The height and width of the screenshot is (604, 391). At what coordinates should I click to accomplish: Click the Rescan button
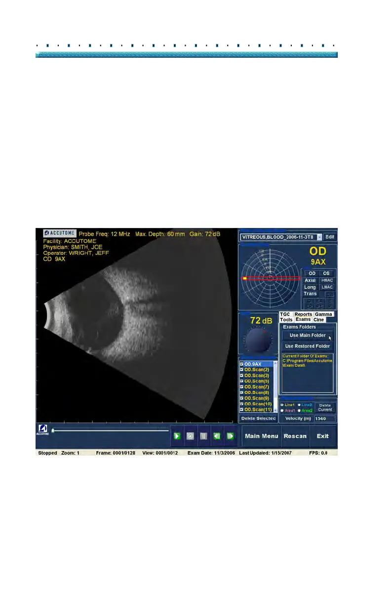pos(295,436)
